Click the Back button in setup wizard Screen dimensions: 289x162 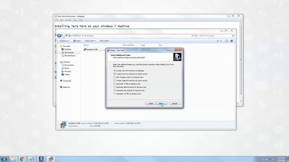pyautogui.click(x=150, y=103)
